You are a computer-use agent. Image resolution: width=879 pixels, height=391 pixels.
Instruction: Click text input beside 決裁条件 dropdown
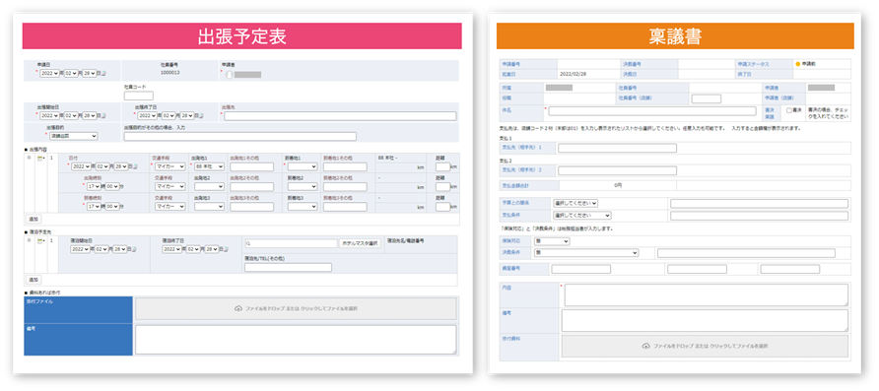(x=746, y=253)
